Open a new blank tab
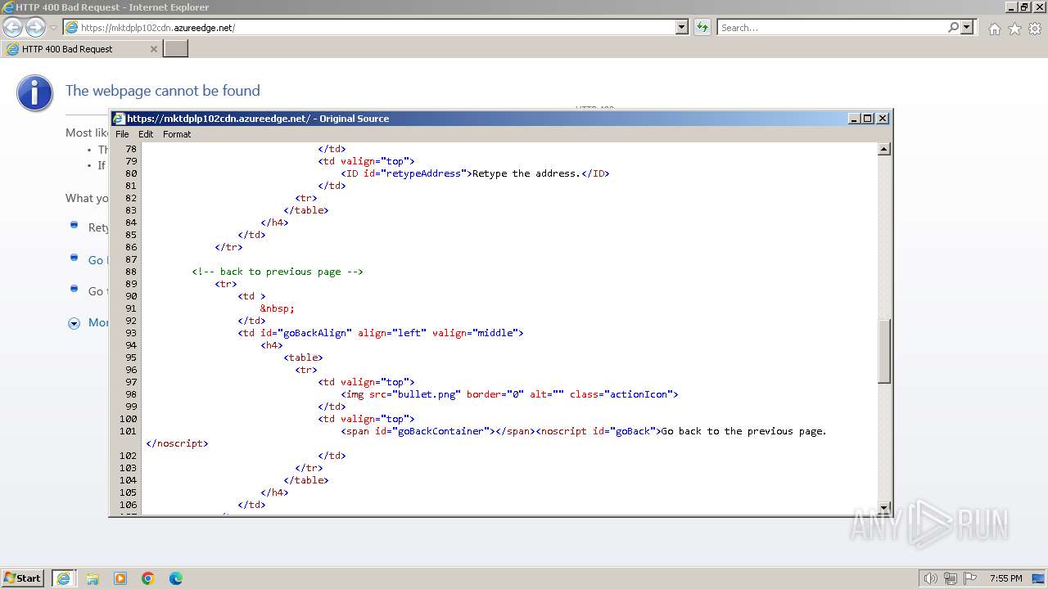The height and width of the screenshot is (589, 1048). 176,48
